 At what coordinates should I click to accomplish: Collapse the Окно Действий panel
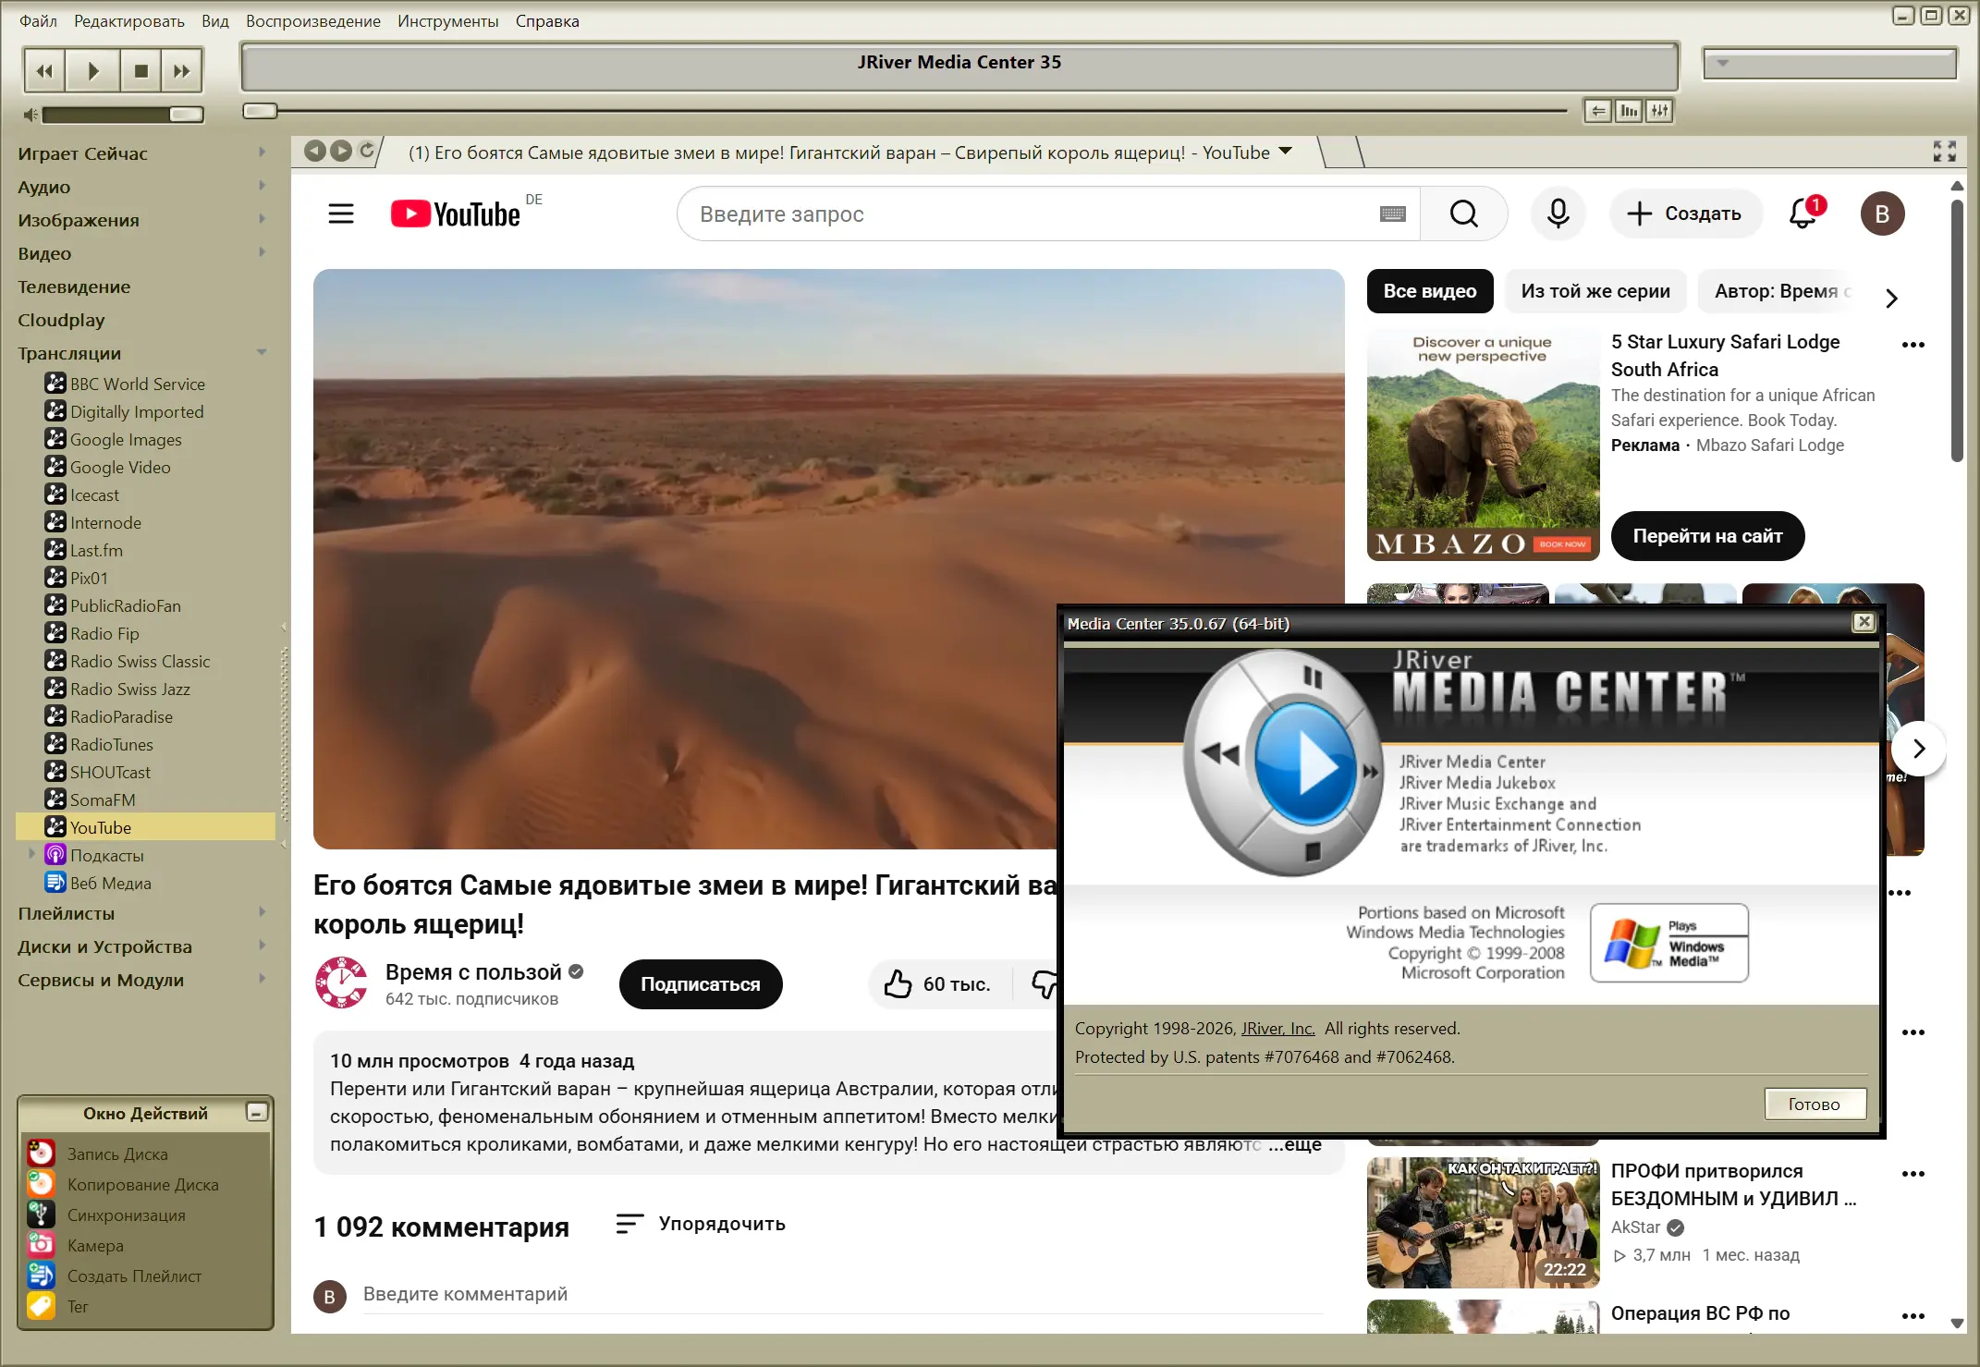[x=257, y=1112]
